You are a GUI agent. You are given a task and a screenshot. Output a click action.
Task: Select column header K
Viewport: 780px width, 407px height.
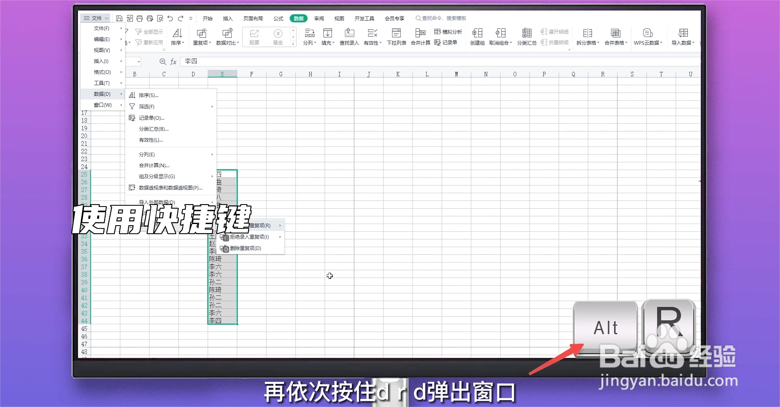(398, 74)
